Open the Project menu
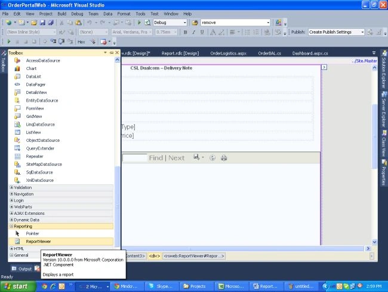 point(46,14)
